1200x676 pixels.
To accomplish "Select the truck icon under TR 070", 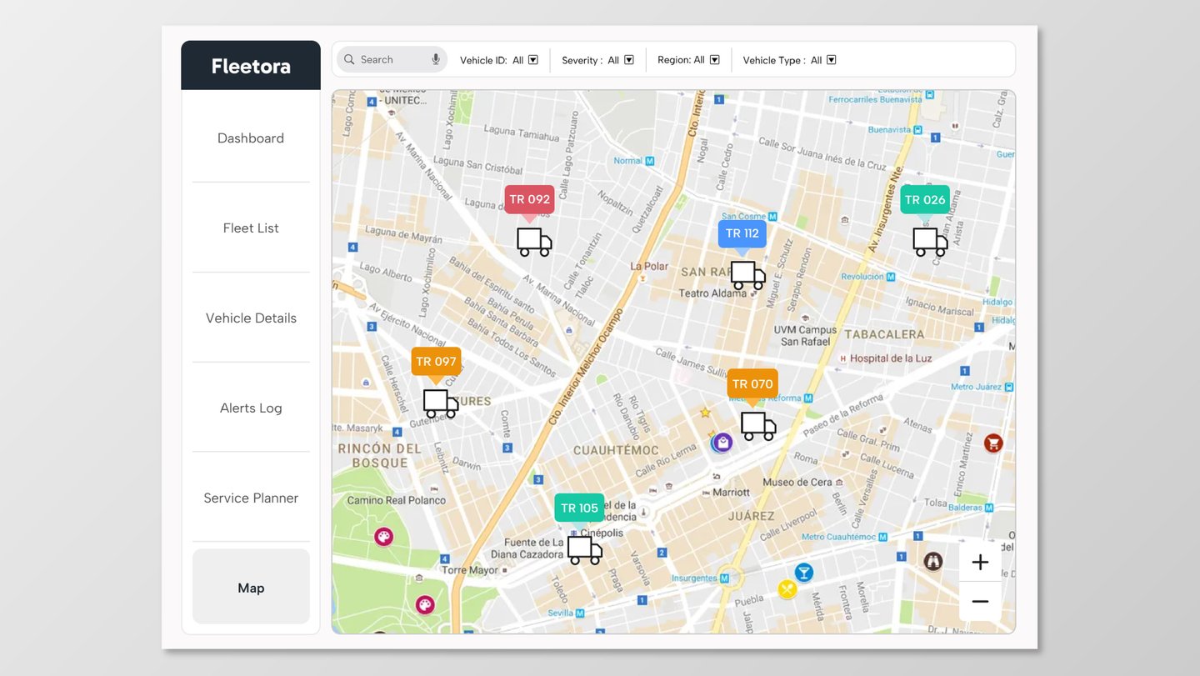I will (758, 426).
